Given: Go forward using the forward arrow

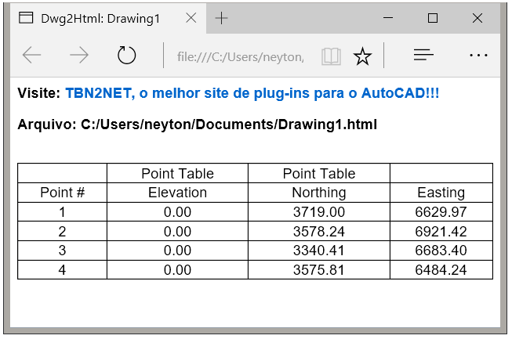Looking at the screenshot, I should click(x=79, y=55).
